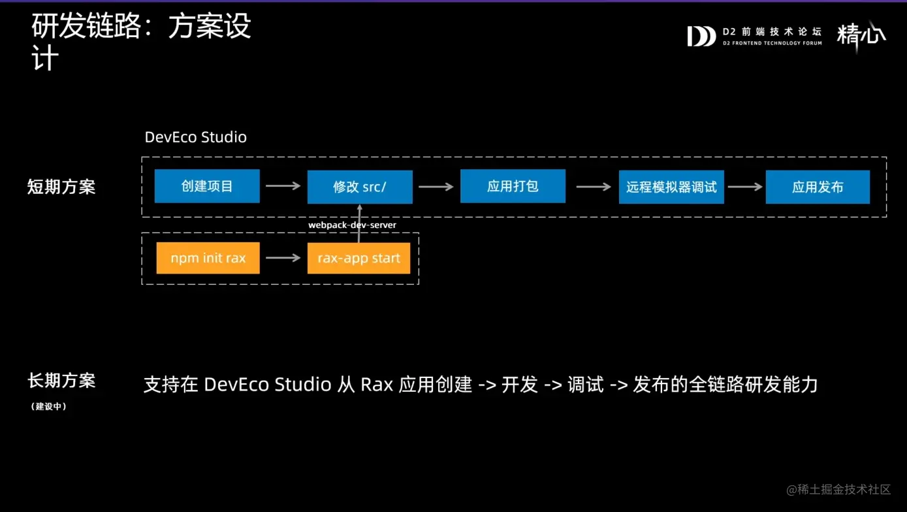Click the DevEco Studio heading text
Image resolution: width=907 pixels, height=512 pixels.
coord(196,137)
